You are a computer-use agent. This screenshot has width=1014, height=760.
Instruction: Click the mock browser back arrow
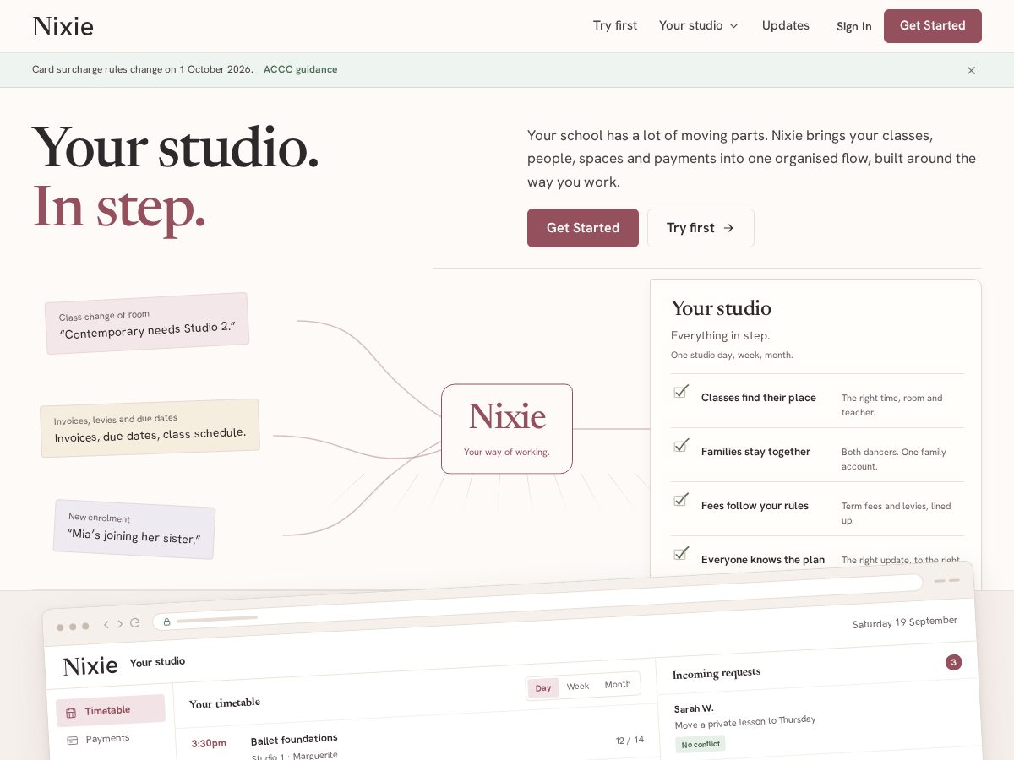106,625
